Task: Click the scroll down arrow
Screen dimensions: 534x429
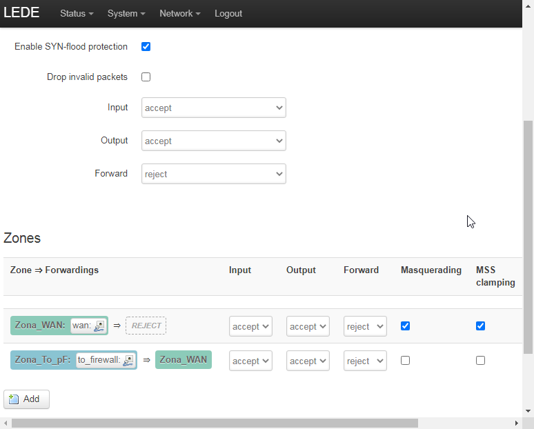Action: click(x=528, y=410)
